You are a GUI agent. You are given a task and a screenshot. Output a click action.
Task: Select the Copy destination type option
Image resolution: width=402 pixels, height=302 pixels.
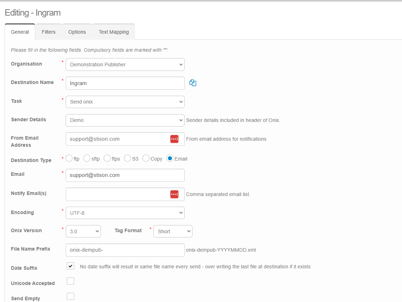click(146, 158)
